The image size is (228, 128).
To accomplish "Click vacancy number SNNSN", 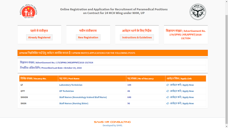I will [24, 97].
